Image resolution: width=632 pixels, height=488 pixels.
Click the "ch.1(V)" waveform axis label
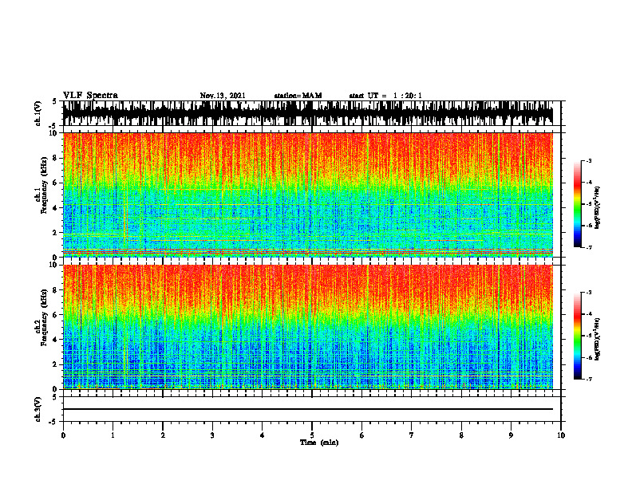pyautogui.click(x=38, y=113)
